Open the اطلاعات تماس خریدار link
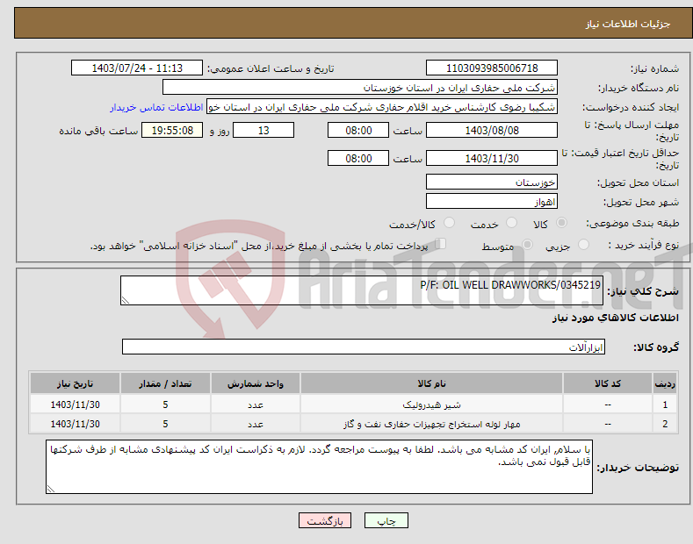This screenshot has height=544, width=693. tap(156, 107)
